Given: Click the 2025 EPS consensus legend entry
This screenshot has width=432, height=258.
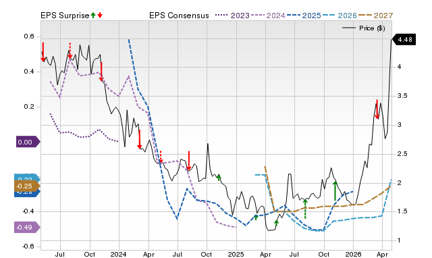Looking at the screenshot, I should pos(304,16).
